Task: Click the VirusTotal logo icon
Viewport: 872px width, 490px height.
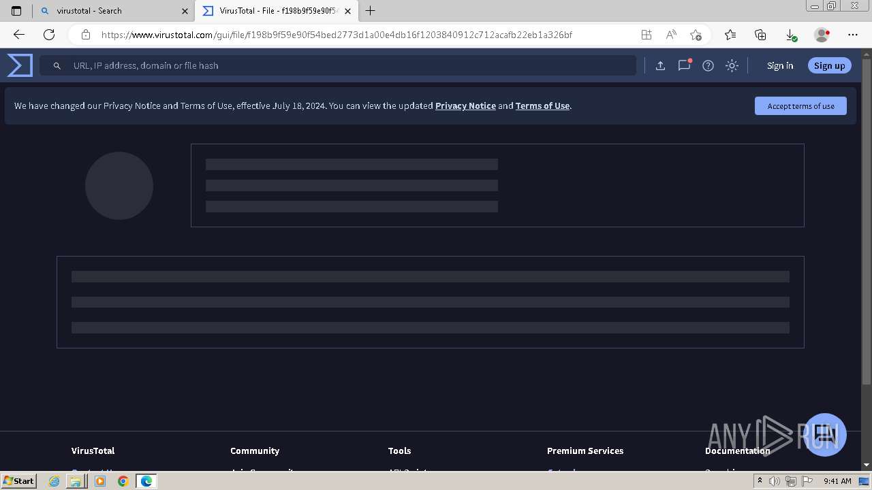Action: point(20,65)
